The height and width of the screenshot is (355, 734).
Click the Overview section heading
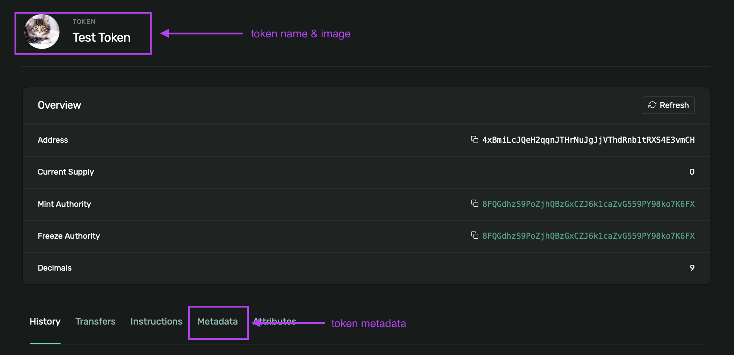point(59,105)
